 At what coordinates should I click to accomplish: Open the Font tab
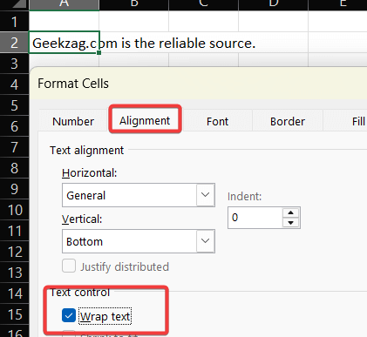point(217,121)
